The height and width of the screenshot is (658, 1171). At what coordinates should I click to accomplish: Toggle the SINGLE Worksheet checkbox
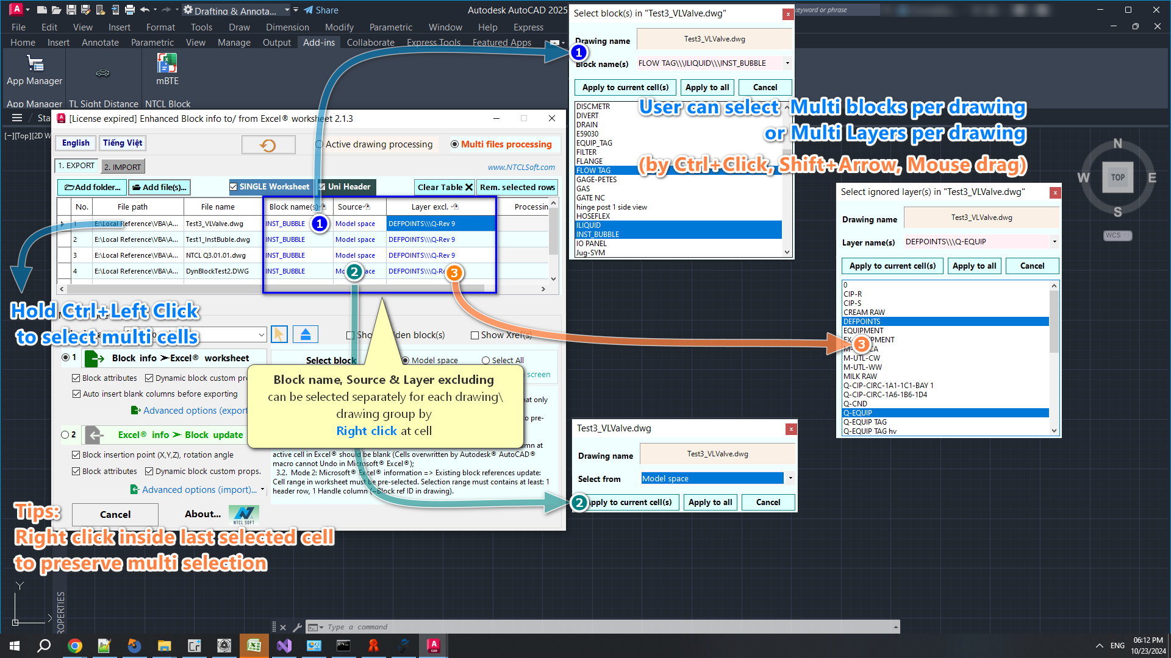pyautogui.click(x=234, y=187)
